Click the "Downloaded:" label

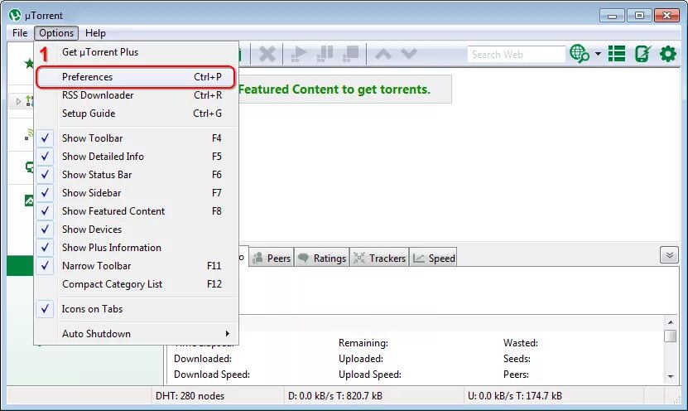click(x=203, y=359)
